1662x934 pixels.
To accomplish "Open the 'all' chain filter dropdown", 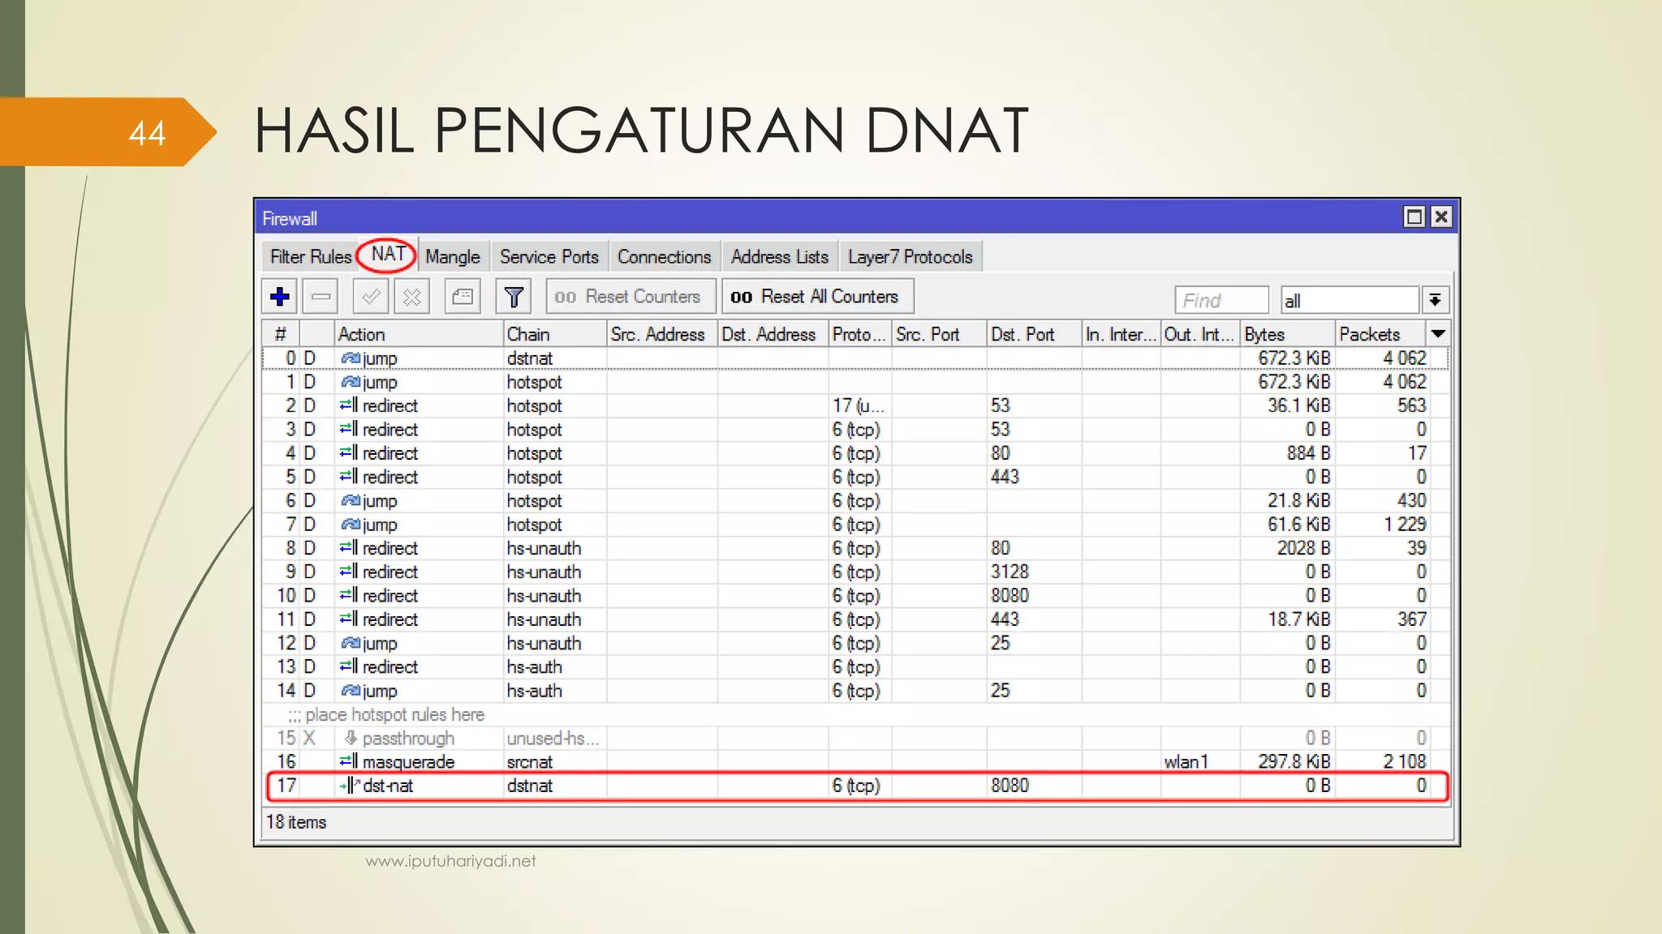I will point(1435,300).
